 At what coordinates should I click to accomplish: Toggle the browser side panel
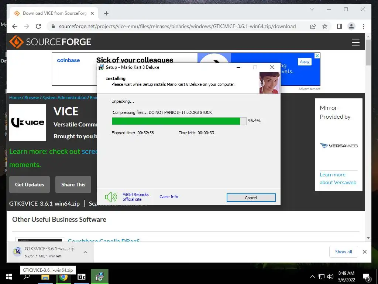point(340,26)
